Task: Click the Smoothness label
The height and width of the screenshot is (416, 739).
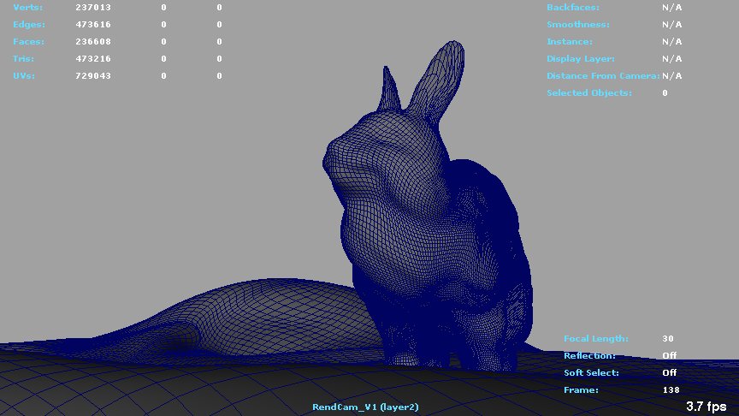Action: point(578,24)
